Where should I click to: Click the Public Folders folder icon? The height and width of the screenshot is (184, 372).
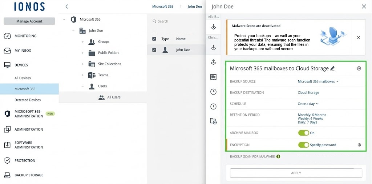click(92, 53)
